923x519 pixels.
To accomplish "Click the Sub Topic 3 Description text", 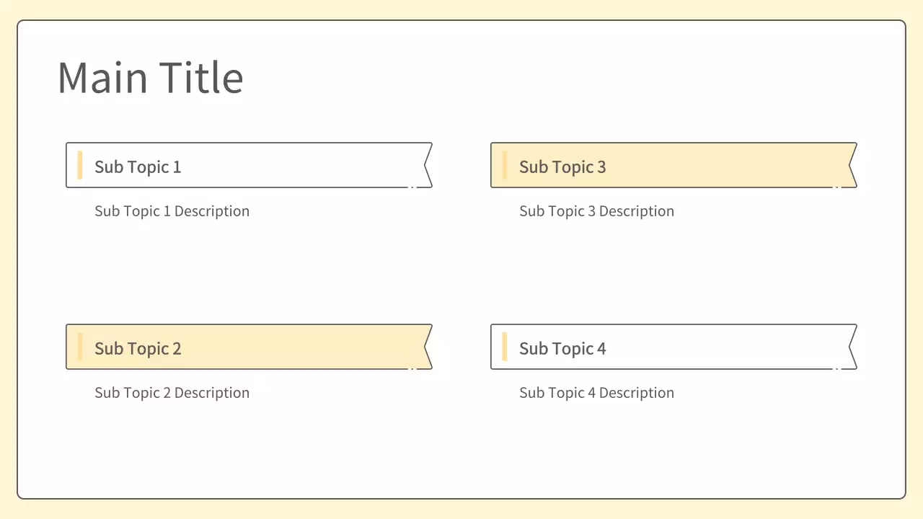I will pyautogui.click(x=596, y=211).
